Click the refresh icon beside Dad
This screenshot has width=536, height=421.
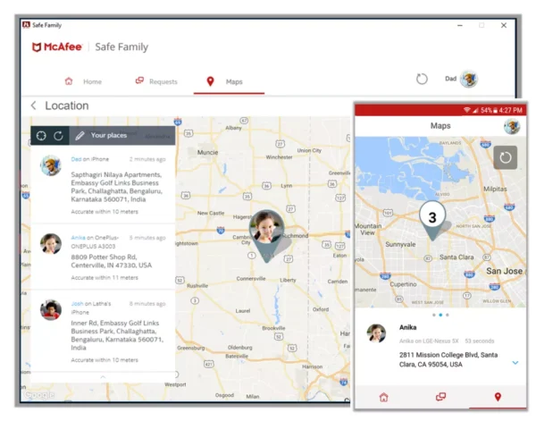point(422,79)
